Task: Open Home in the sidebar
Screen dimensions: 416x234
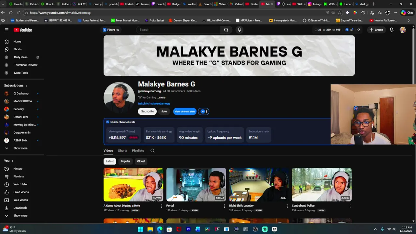Action: (x=17, y=42)
